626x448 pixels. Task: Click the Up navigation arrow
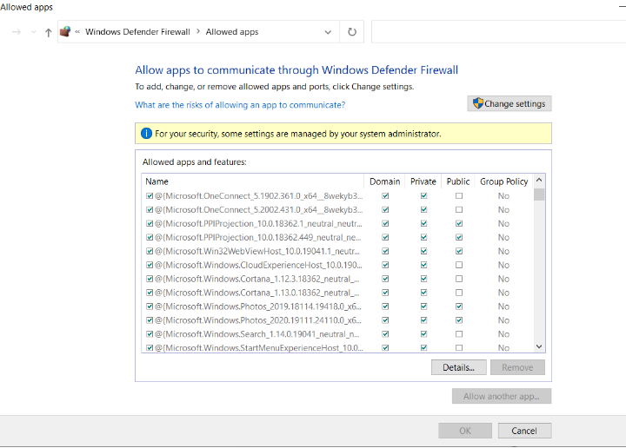pos(48,32)
